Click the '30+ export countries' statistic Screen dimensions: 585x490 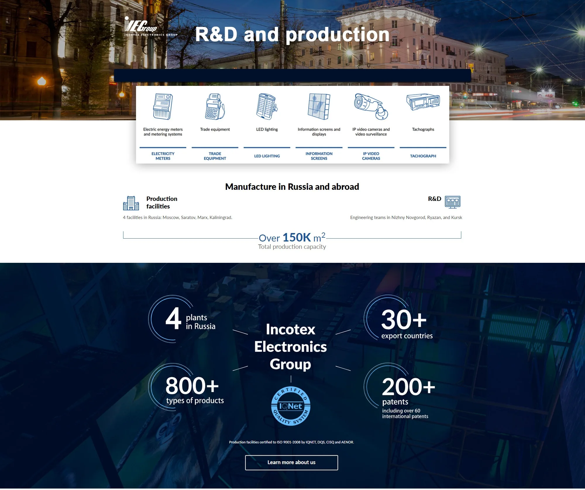407,324
